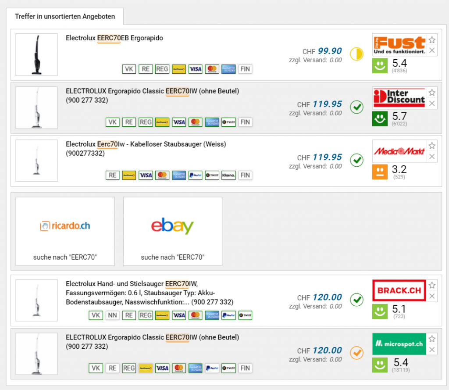Click the TWINT icon in the Interdiscount offer
The width and height of the screenshot is (449, 390).
(x=228, y=122)
